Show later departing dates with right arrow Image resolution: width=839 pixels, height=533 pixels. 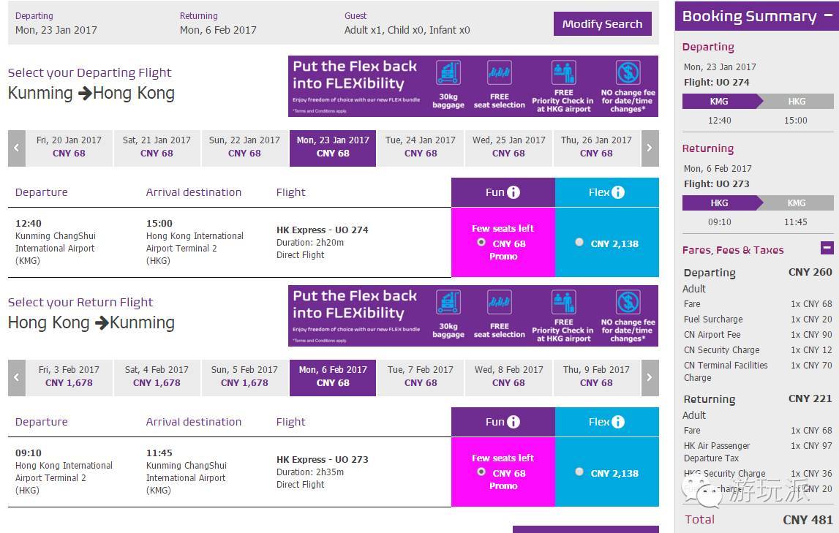650,148
